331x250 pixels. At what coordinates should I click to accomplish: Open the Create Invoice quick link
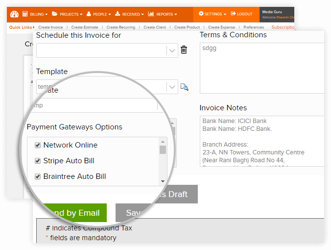tap(50, 27)
